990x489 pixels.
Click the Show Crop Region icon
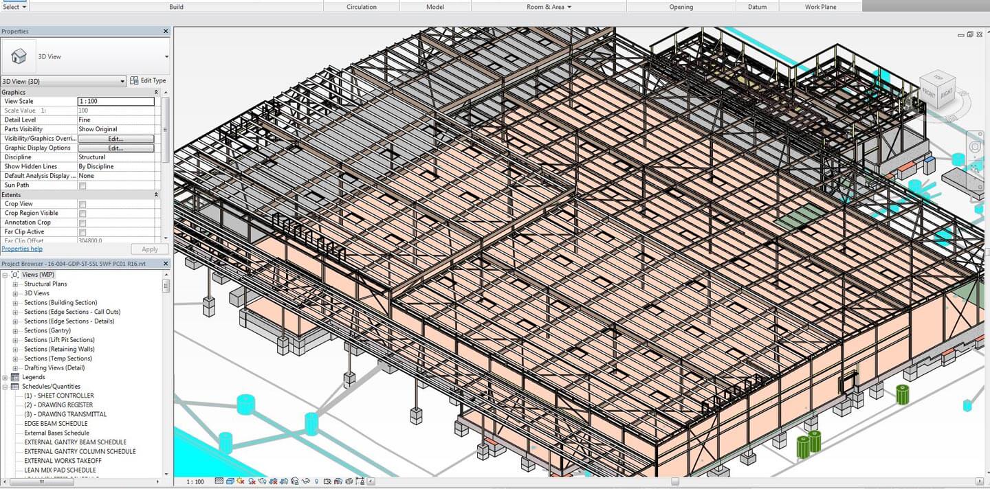coord(284,481)
